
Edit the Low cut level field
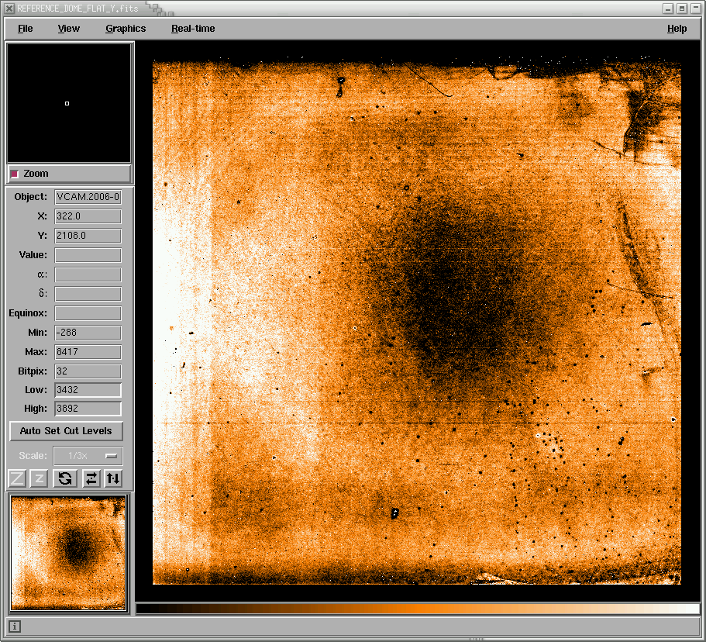(88, 390)
